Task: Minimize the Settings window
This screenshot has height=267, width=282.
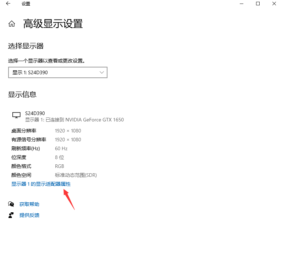Action: coord(242,4)
